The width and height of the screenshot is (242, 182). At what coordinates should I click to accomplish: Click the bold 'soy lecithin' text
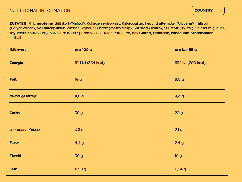tap(20, 33)
